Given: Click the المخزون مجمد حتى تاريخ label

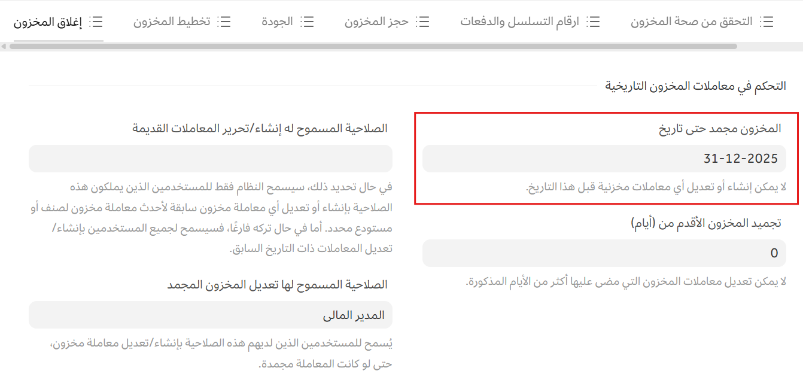Looking at the screenshot, I should click(720, 129).
